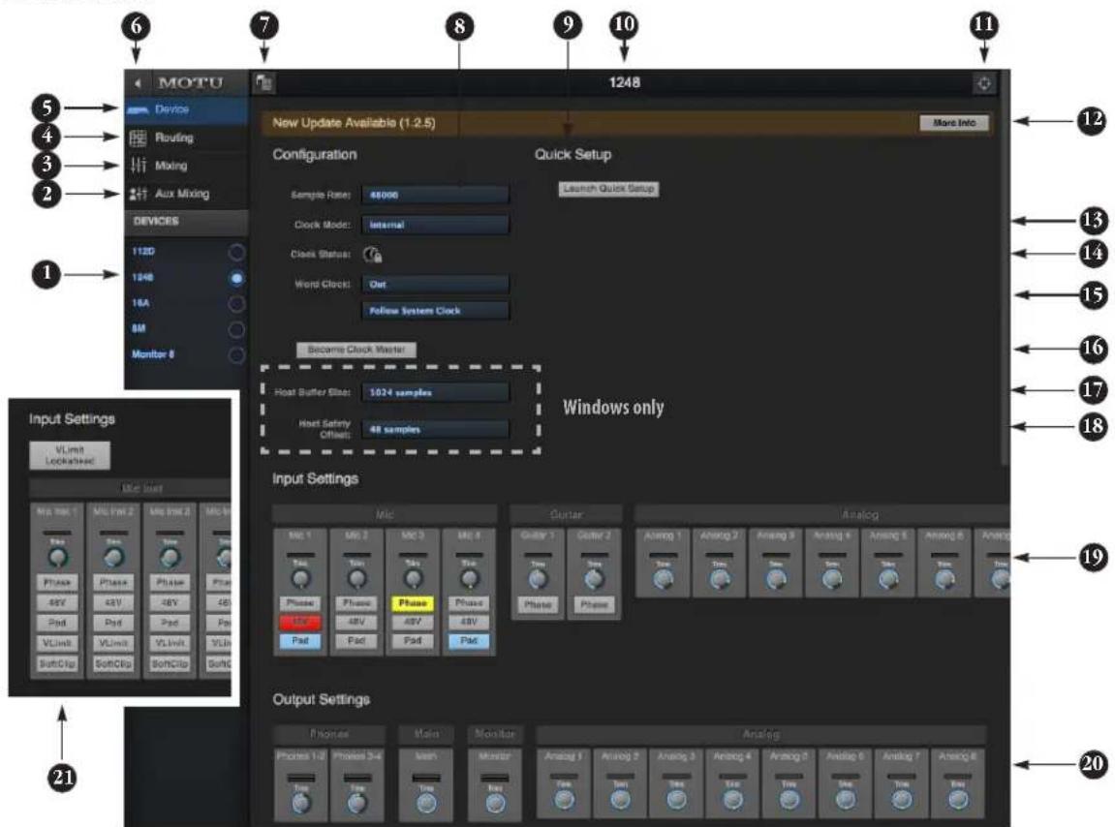Viewport: 1115px width, 827px height.
Task: Click the Phones output group header
Action: point(329,734)
